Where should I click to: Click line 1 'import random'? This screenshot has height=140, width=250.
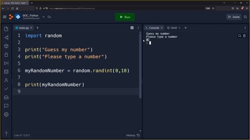43,35
